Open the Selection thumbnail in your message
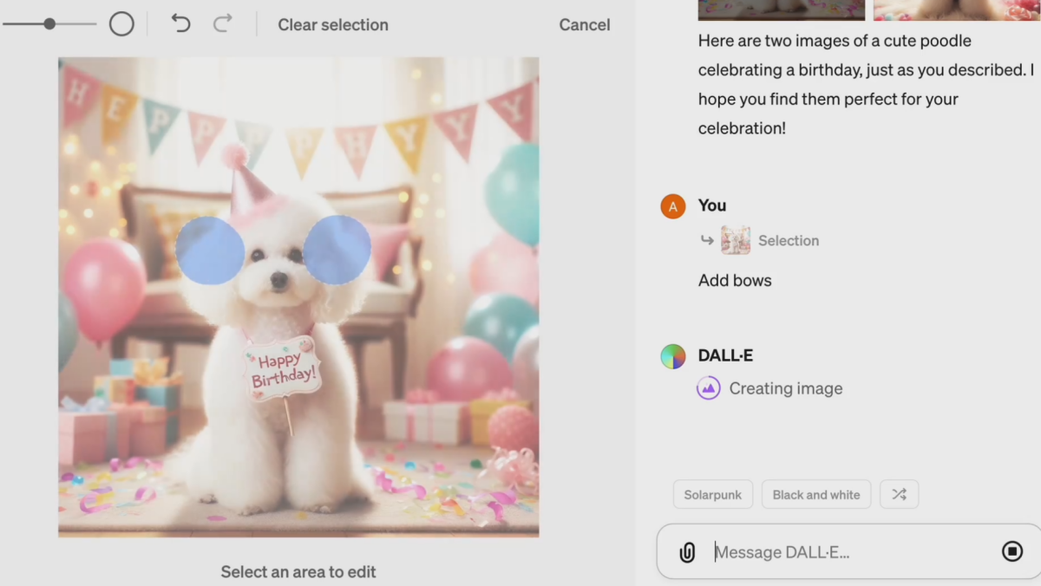1041x586 pixels. pyautogui.click(x=736, y=240)
